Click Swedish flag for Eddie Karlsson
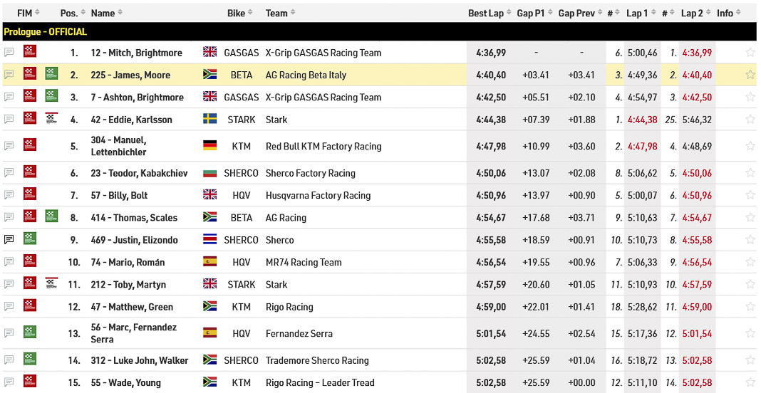The width and height of the screenshot is (761, 393). click(209, 119)
